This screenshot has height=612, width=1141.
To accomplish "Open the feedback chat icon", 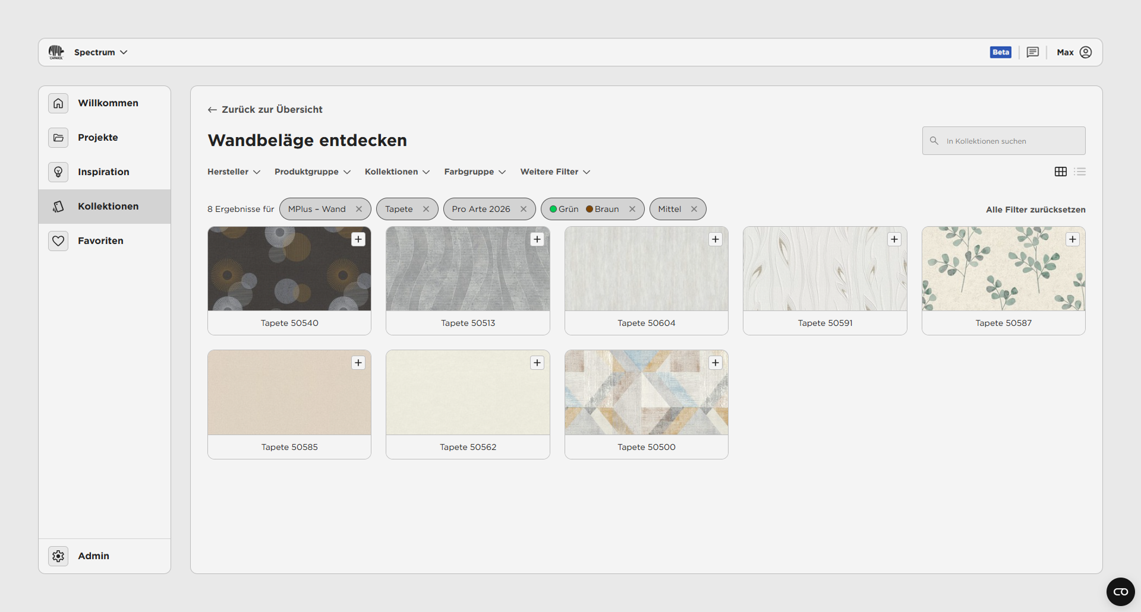I will coord(1033,52).
